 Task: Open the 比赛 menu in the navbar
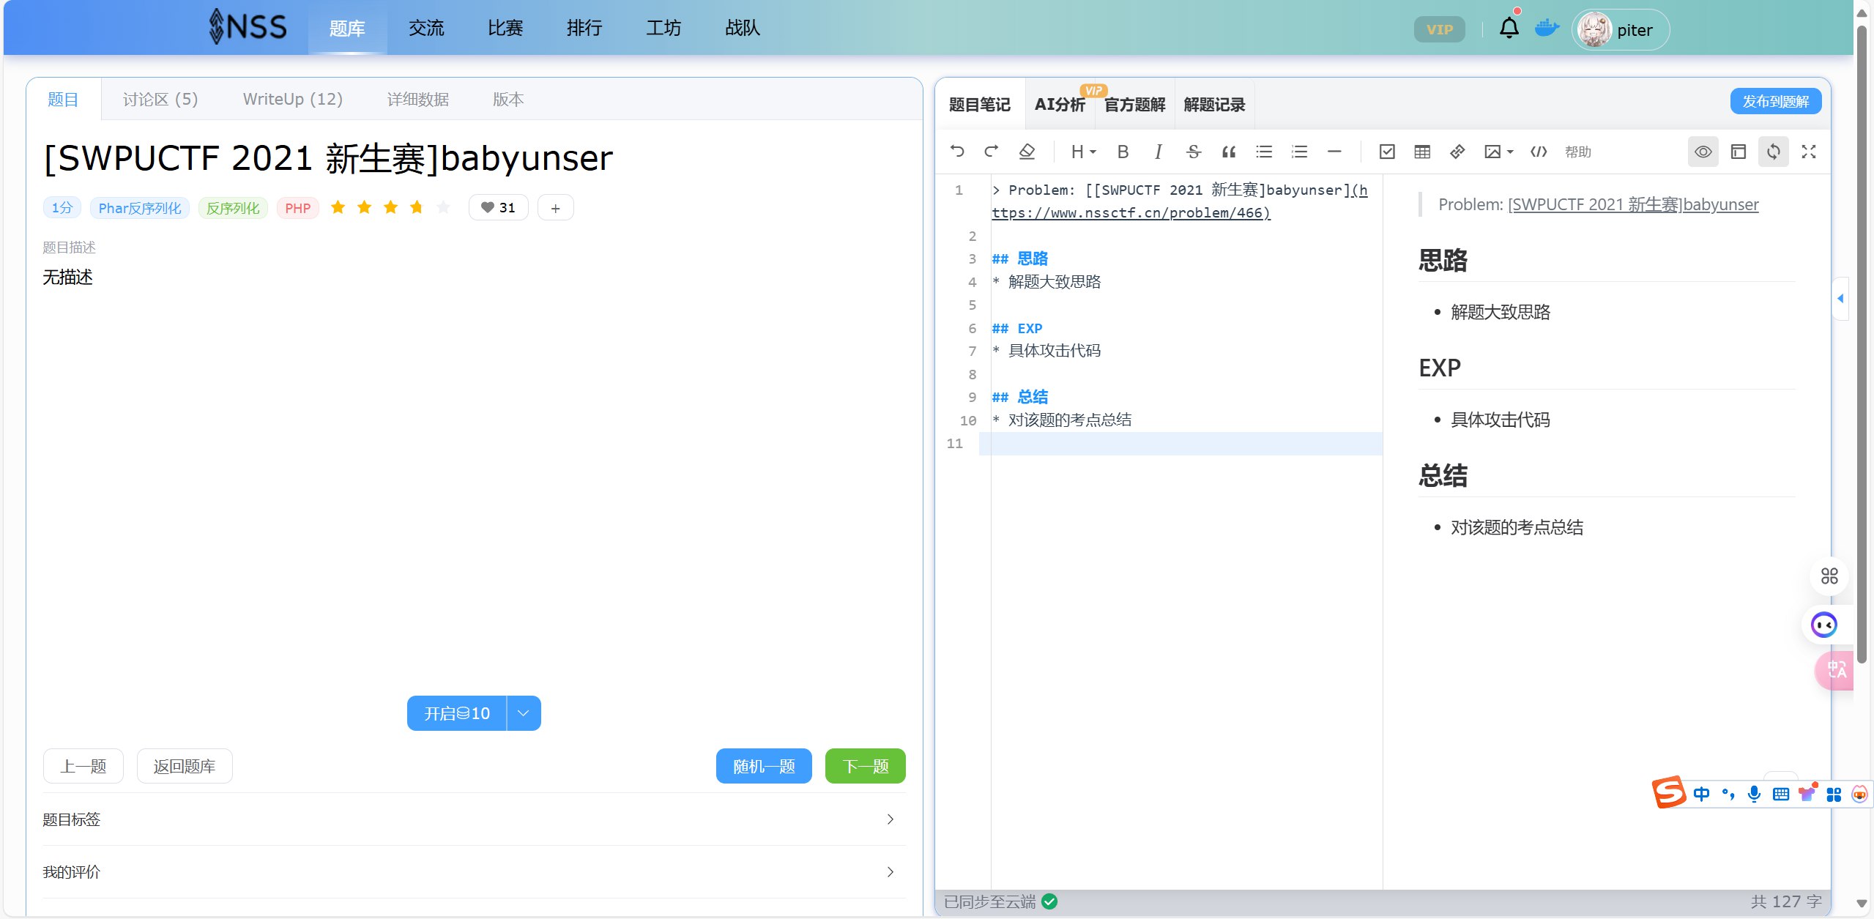pyautogui.click(x=505, y=29)
